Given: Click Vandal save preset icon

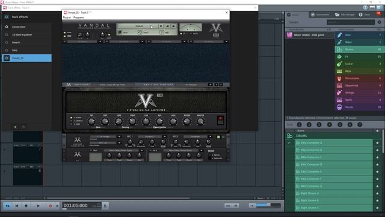Looking at the screenshot, I should pyautogui.click(x=120, y=32).
